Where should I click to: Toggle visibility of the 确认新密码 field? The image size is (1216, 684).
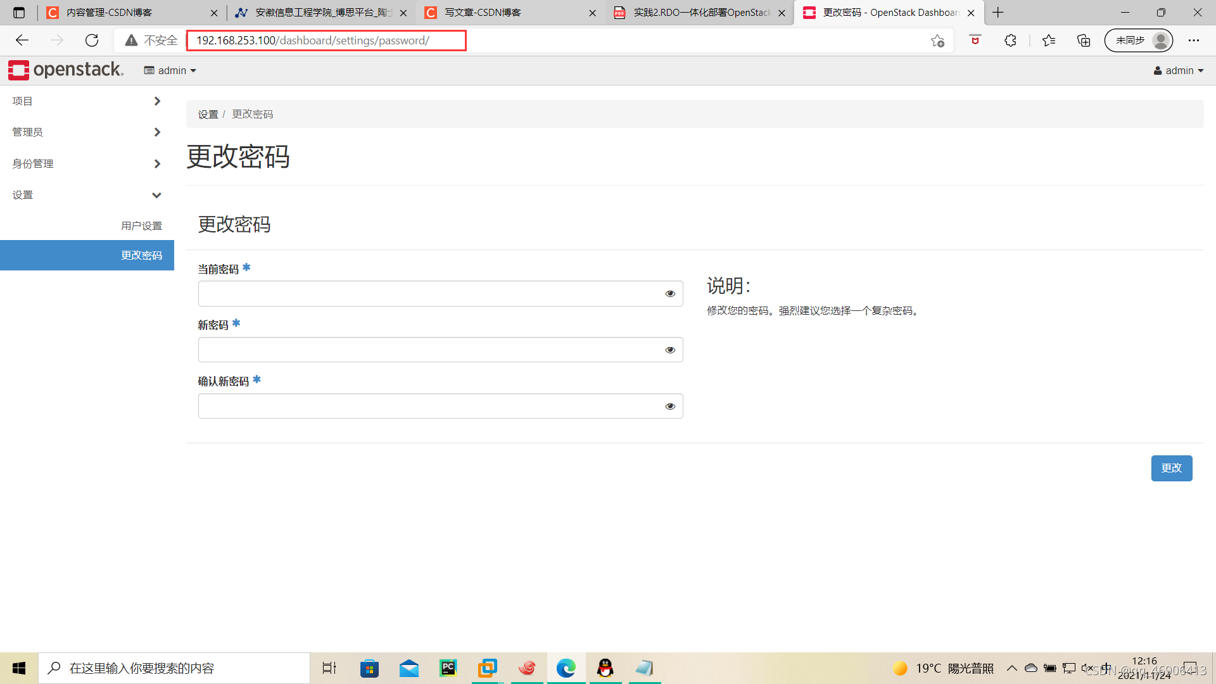(669, 406)
